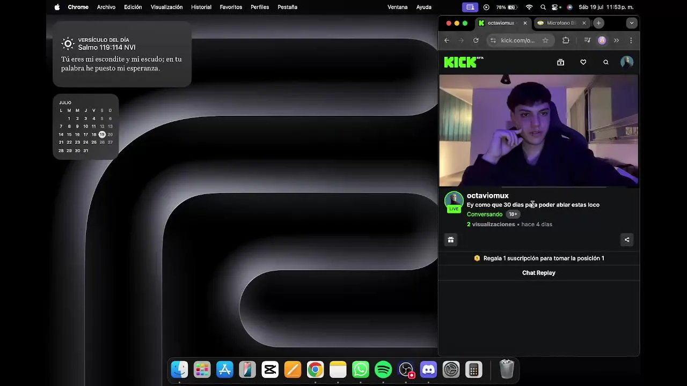Open Notes from the Dock
This screenshot has height=386, width=687.
338,369
